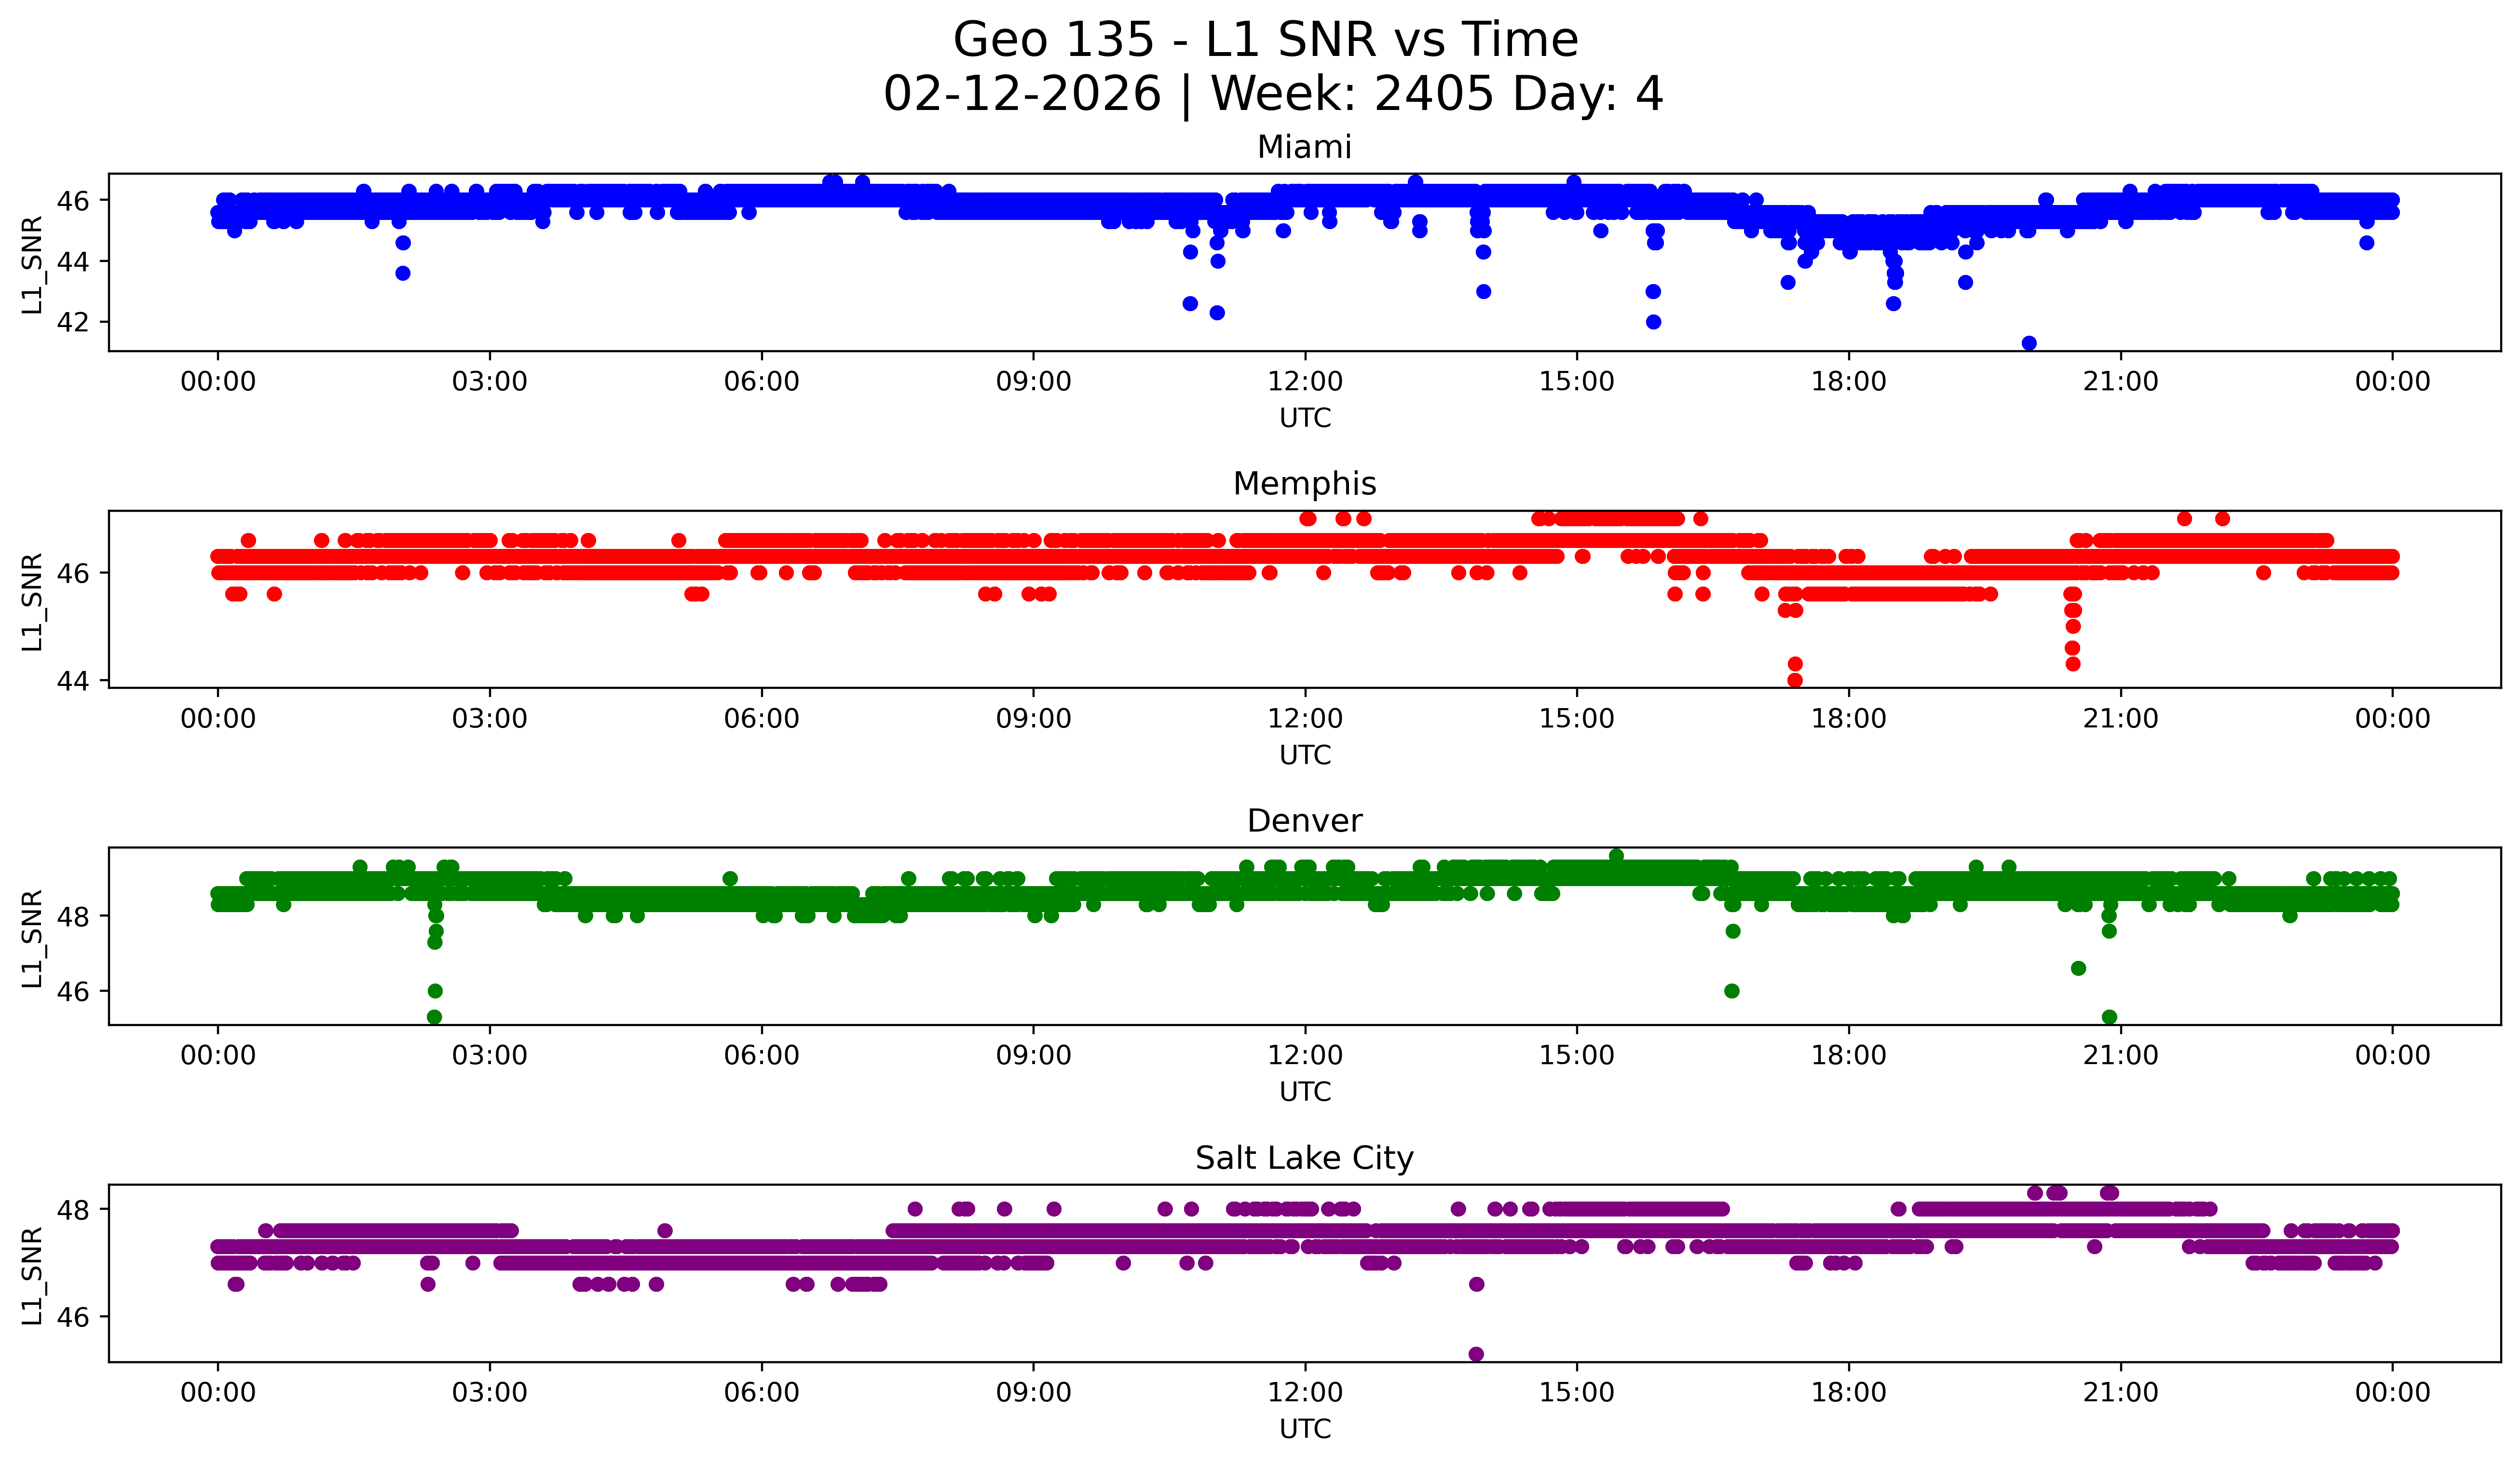Screen dimensions: 2520x1463
Task: Click the lowest red Memphis point at 44
Action: click(x=1795, y=680)
